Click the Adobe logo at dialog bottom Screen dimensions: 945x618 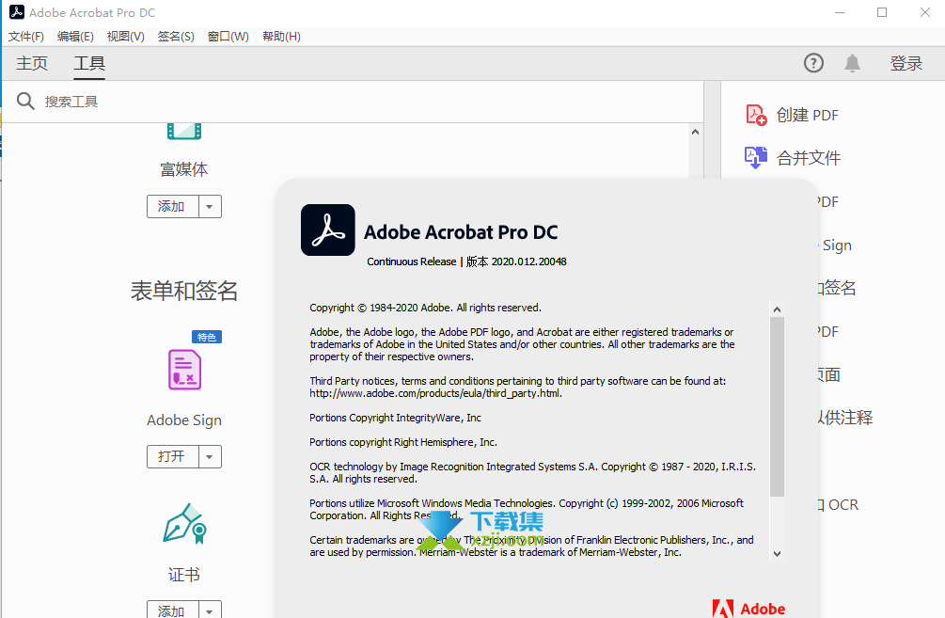click(748, 609)
